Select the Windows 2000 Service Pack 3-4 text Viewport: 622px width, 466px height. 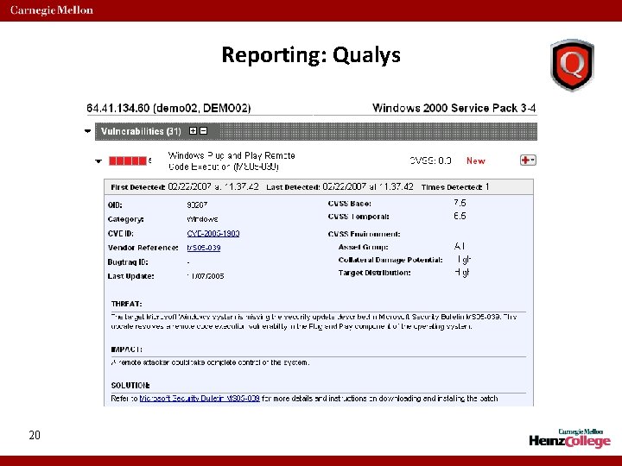[x=454, y=108]
